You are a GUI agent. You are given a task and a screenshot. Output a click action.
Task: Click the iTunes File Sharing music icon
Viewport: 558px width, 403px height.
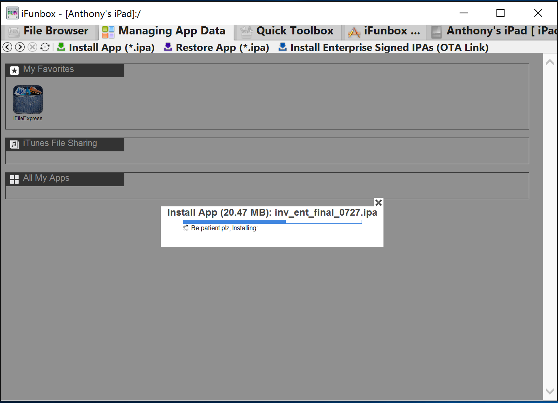coord(15,144)
